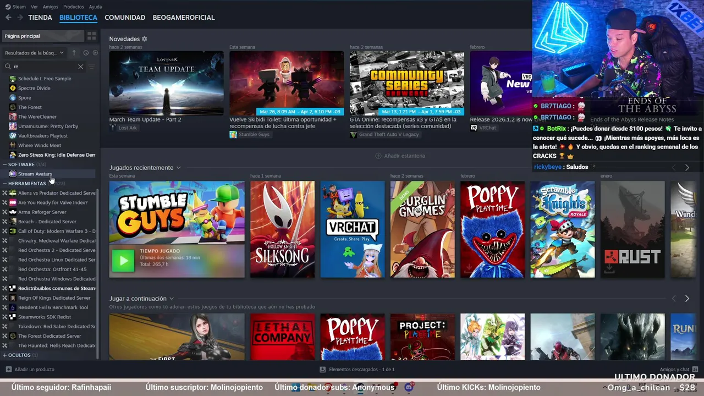Screen dimensions: 704x396
Task: Click the Grand Theft Auto V Legacy source icon
Action: [x=353, y=134]
